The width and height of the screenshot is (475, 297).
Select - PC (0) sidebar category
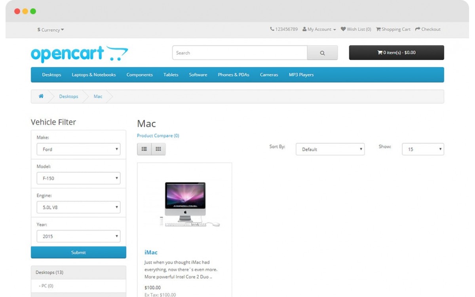(78, 286)
